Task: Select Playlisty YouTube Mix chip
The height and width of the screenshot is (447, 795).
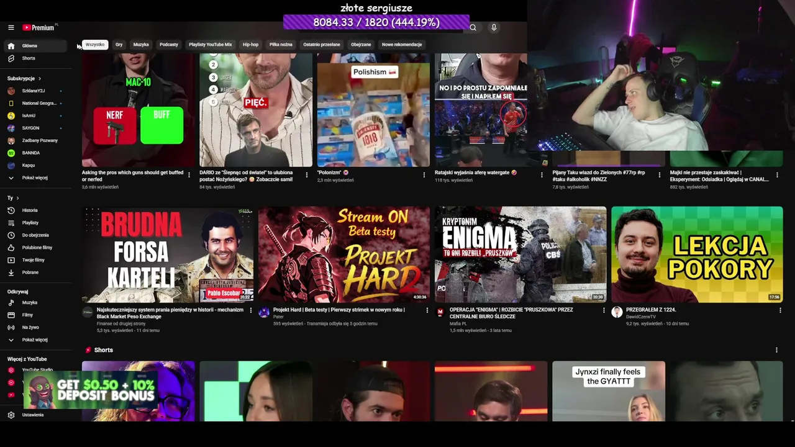Action: [x=210, y=45]
